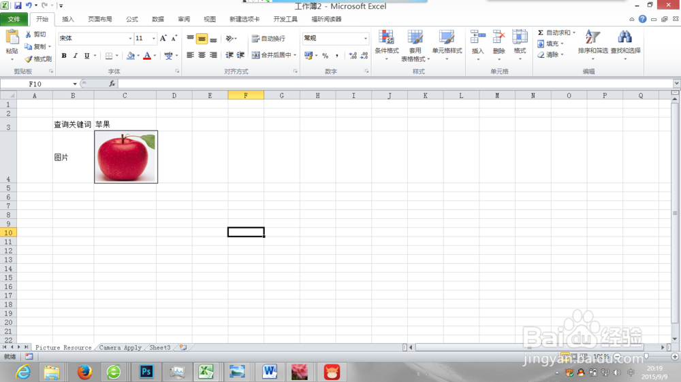Screen dimensions: 681x382
Task: Toggle Bold formatting
Action: (x=64, y=56)
